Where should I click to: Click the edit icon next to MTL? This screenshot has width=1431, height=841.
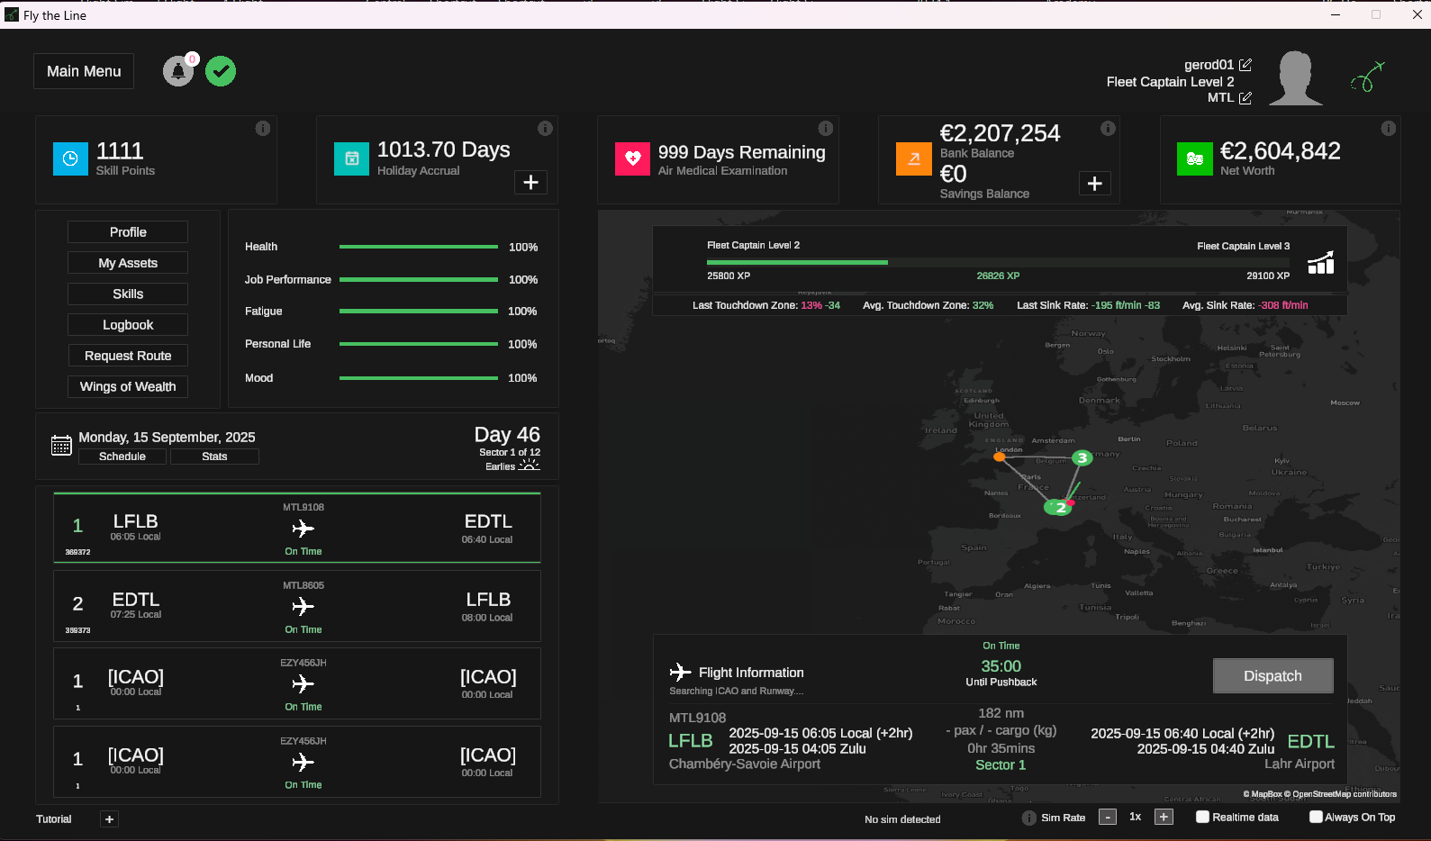1245,98
